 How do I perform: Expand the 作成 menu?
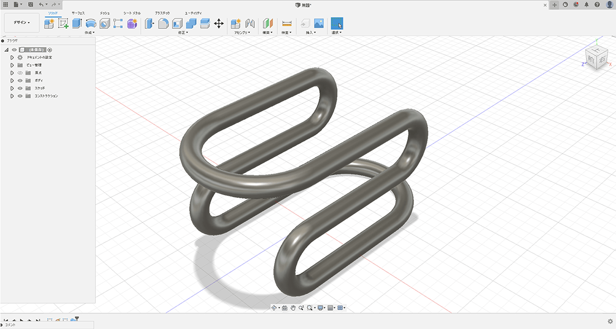click(x=90, y=32)
